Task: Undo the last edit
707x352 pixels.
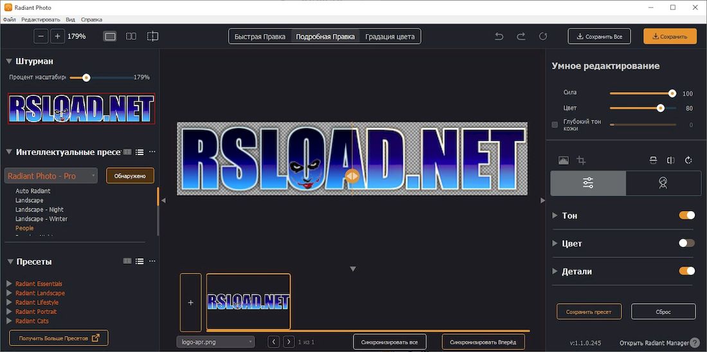Action: pyautogui.click(x=499, y=37)
